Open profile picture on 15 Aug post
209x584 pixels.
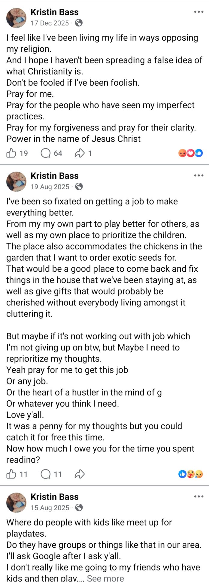16,503
